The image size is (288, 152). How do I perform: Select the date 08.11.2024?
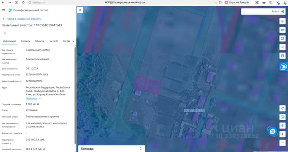click(x=32, y=69)
